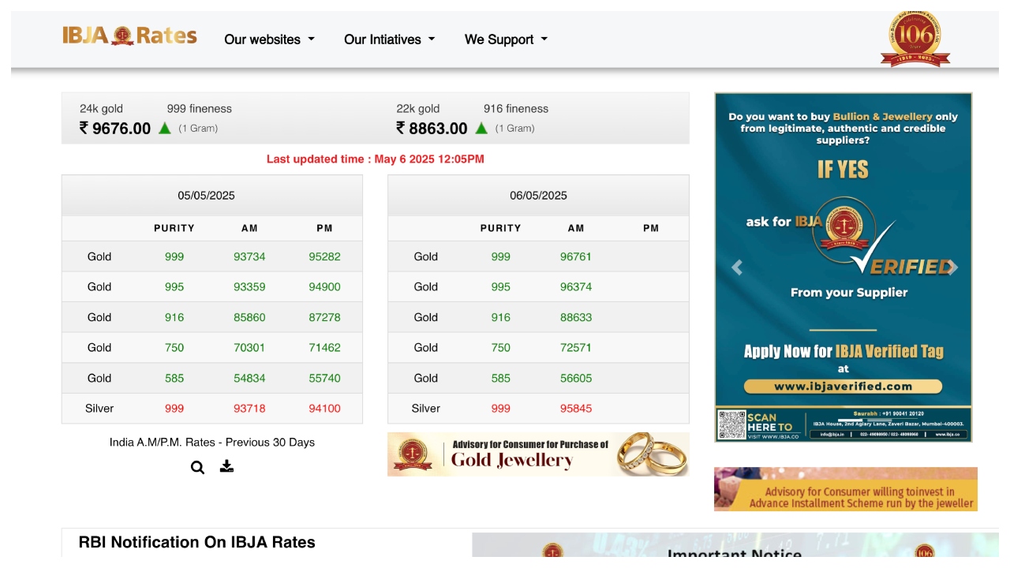Go to previous carousel slide

(737, 267)
